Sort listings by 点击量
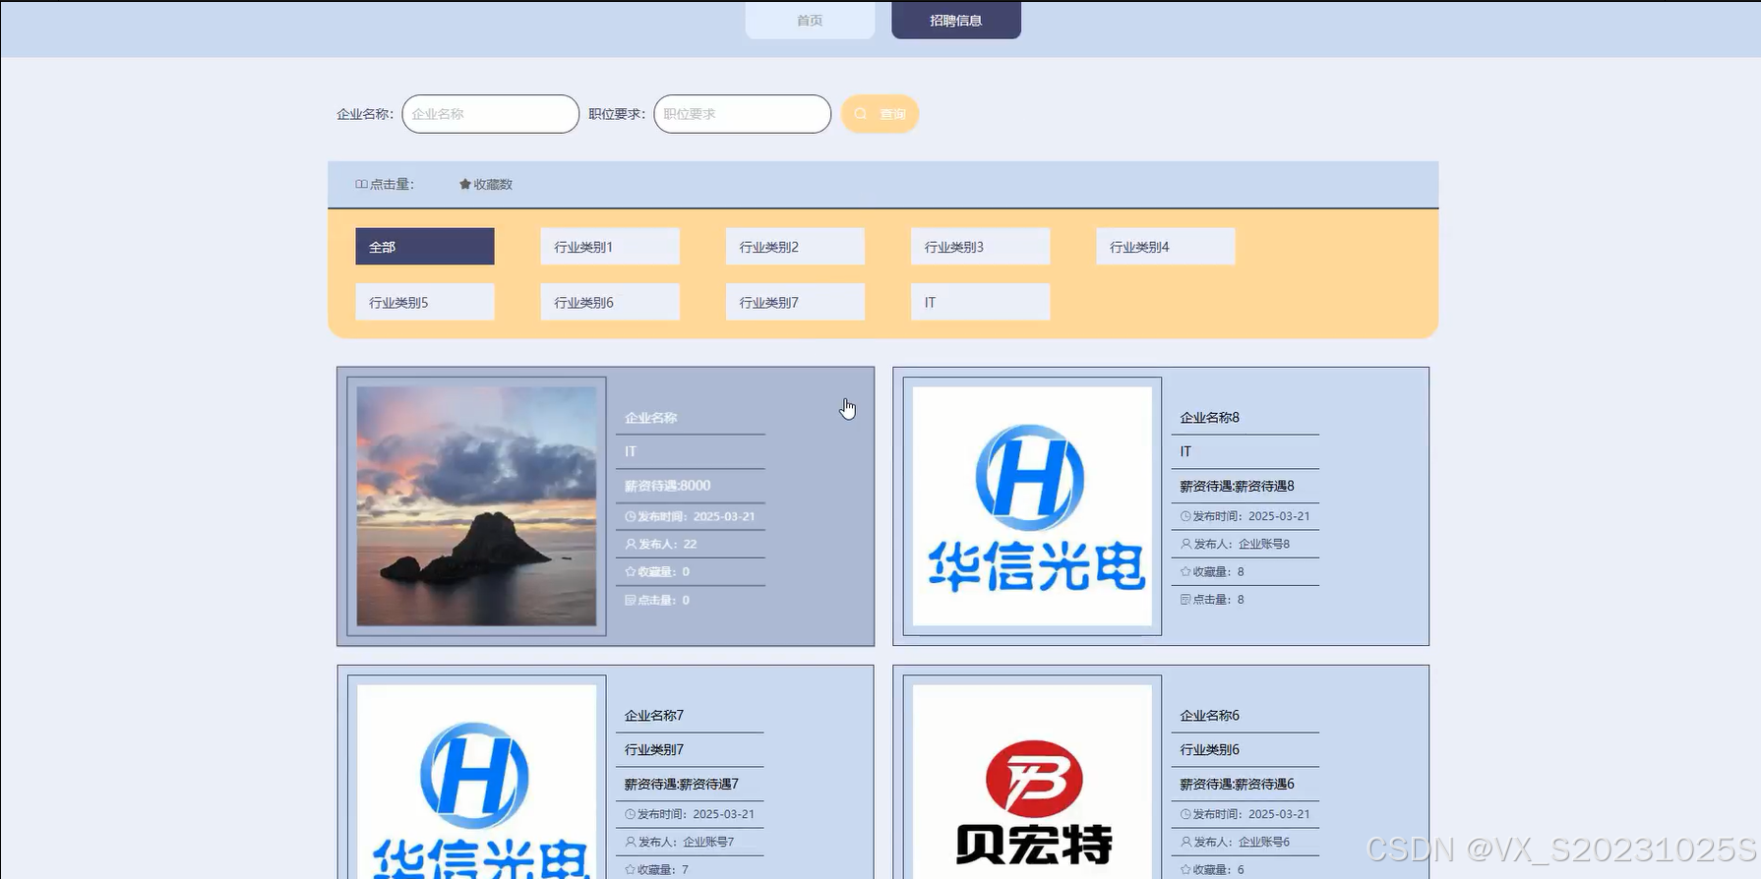 [x=385, y=184]
